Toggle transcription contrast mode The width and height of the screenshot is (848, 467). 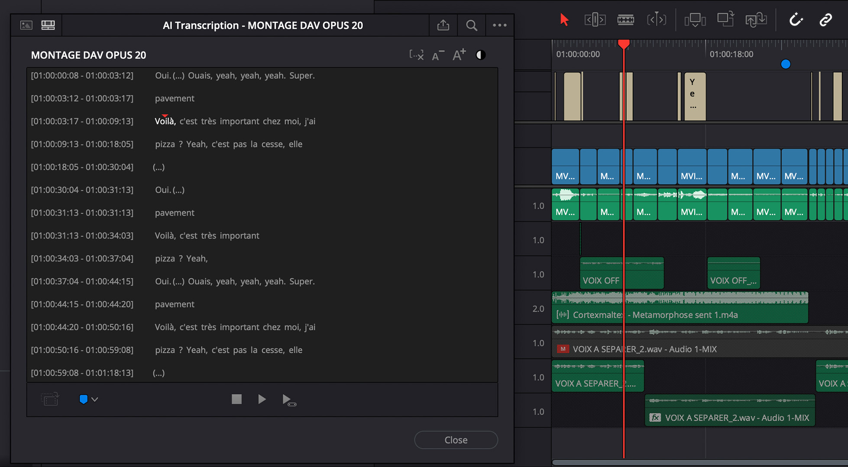(480, 55)
